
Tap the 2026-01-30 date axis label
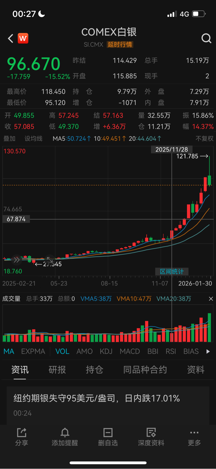[195, 283]
